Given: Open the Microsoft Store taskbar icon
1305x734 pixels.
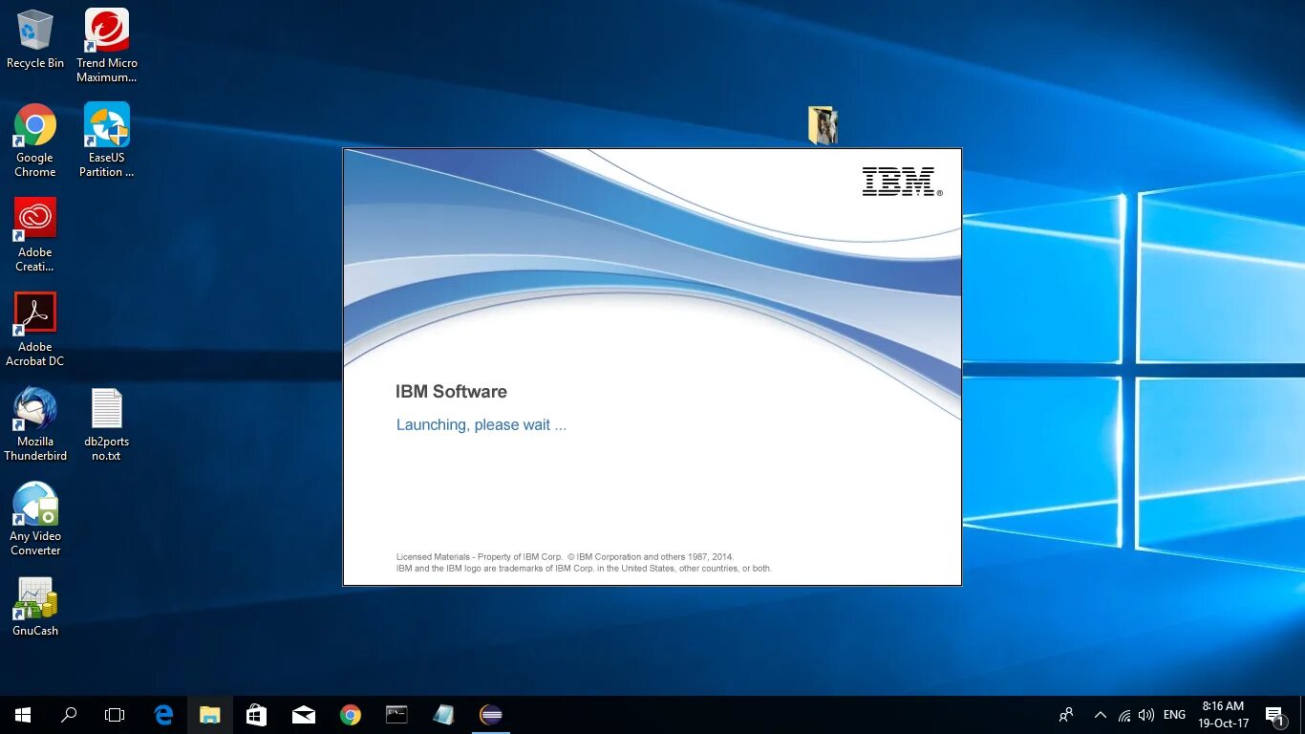Looking at the screenshot, I should coord(256,715).
